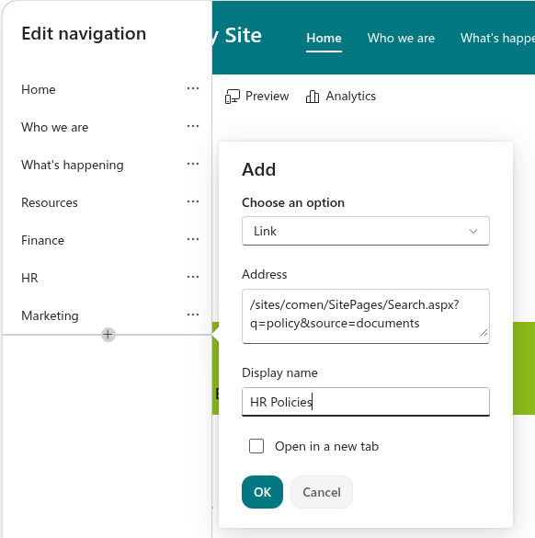Select Who we are in navigation list
Image resolution: width=535 pixels, height=538 pixels.
[55, 127]
